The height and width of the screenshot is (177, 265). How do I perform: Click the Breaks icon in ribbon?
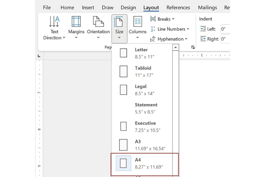point(153,19)
